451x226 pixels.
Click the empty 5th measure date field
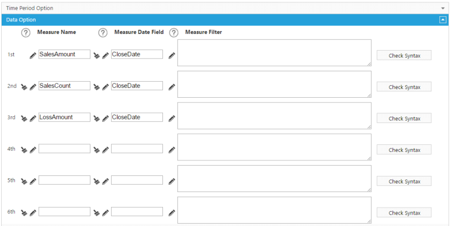pyautogui.click(x=137, y=180)
